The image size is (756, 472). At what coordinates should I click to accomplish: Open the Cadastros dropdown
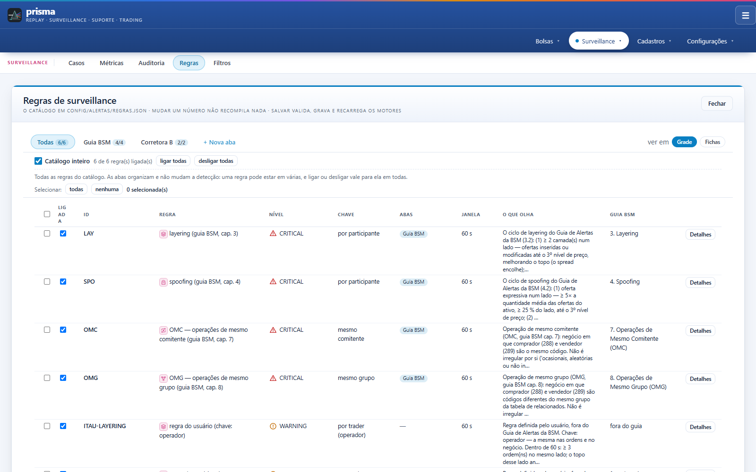[x=654, y=41]
